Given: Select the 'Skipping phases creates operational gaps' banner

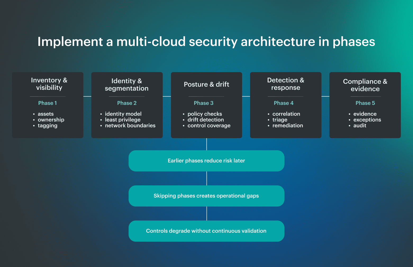Looking at the screenshot, I should click(x=206, y=196).
